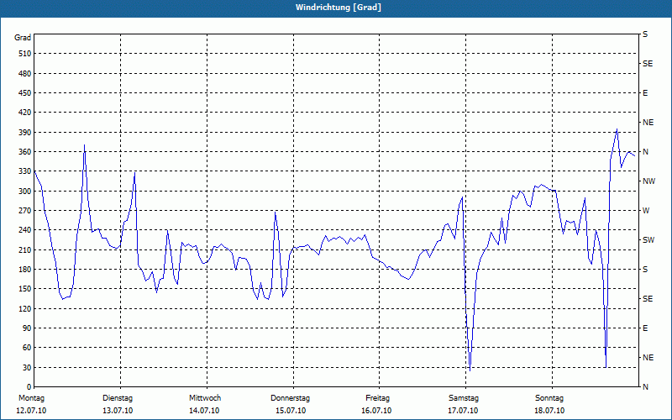Select the Samstag day label
The image size is (672, 420).
[x=464, y=398]
